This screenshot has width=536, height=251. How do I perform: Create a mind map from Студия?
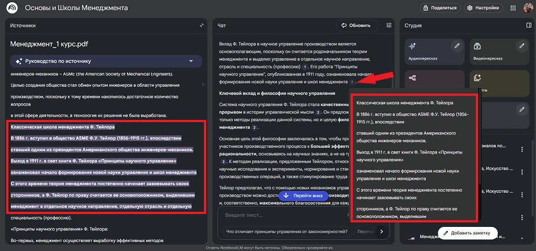click(412, 78)
